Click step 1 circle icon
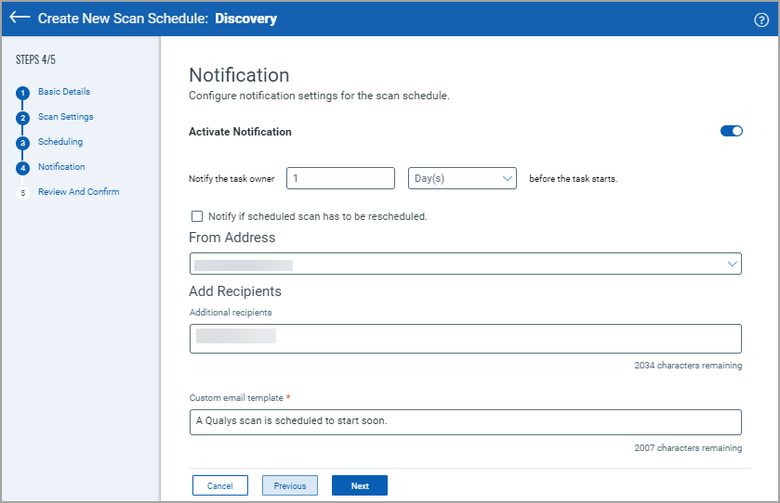780x503 pixels. [x=23, y=93]
